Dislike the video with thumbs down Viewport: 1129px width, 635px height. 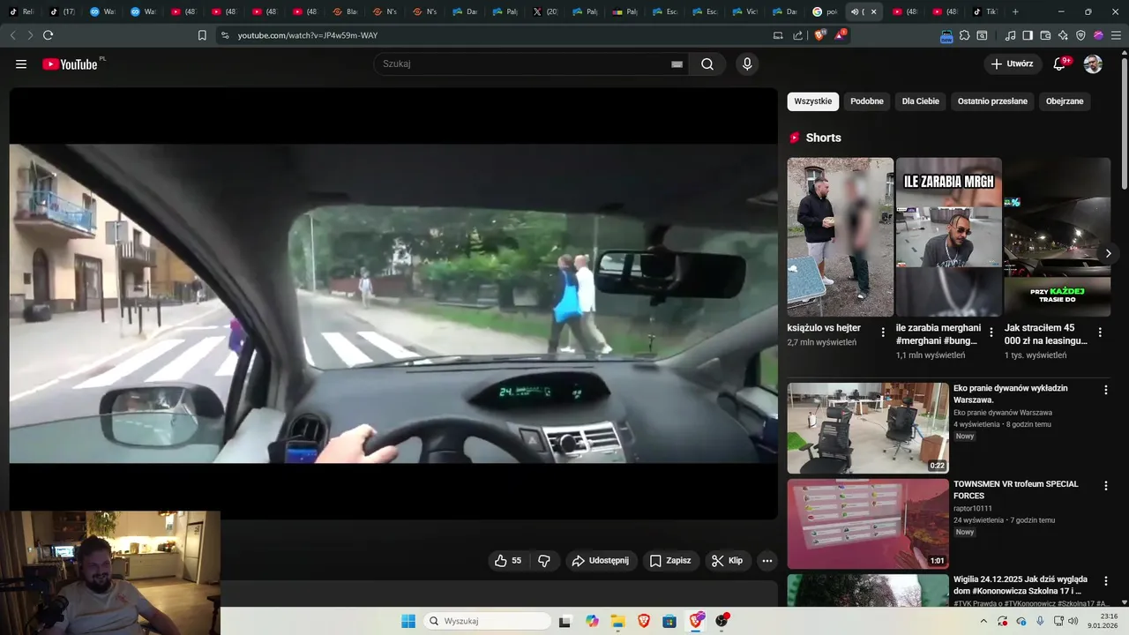click(544, 560)
